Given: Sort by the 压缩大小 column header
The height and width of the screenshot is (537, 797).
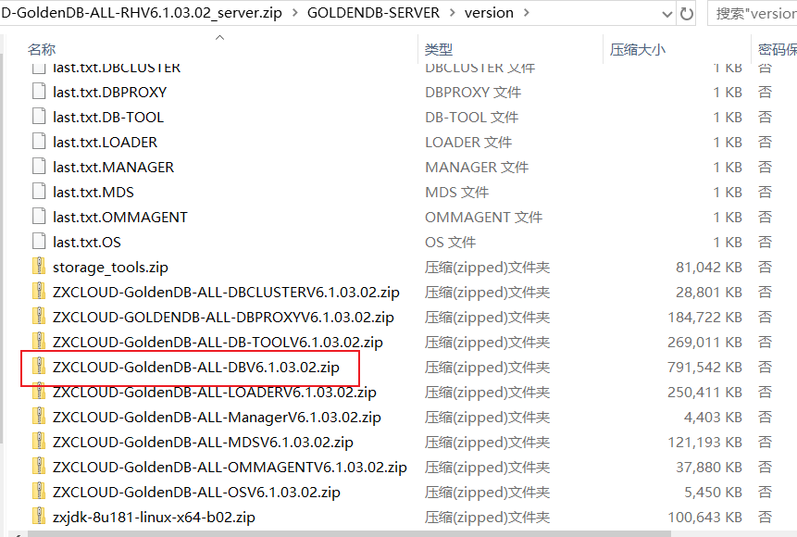Looking at the screenshot, I should point(638,49).
